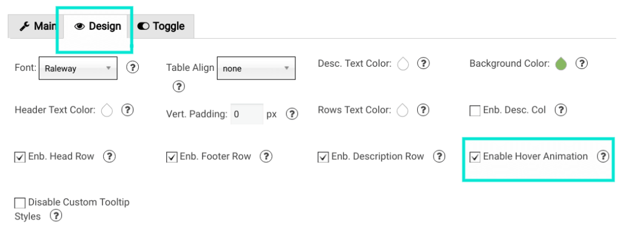Expand the Table Align dropdown

[x=257, y=68]
